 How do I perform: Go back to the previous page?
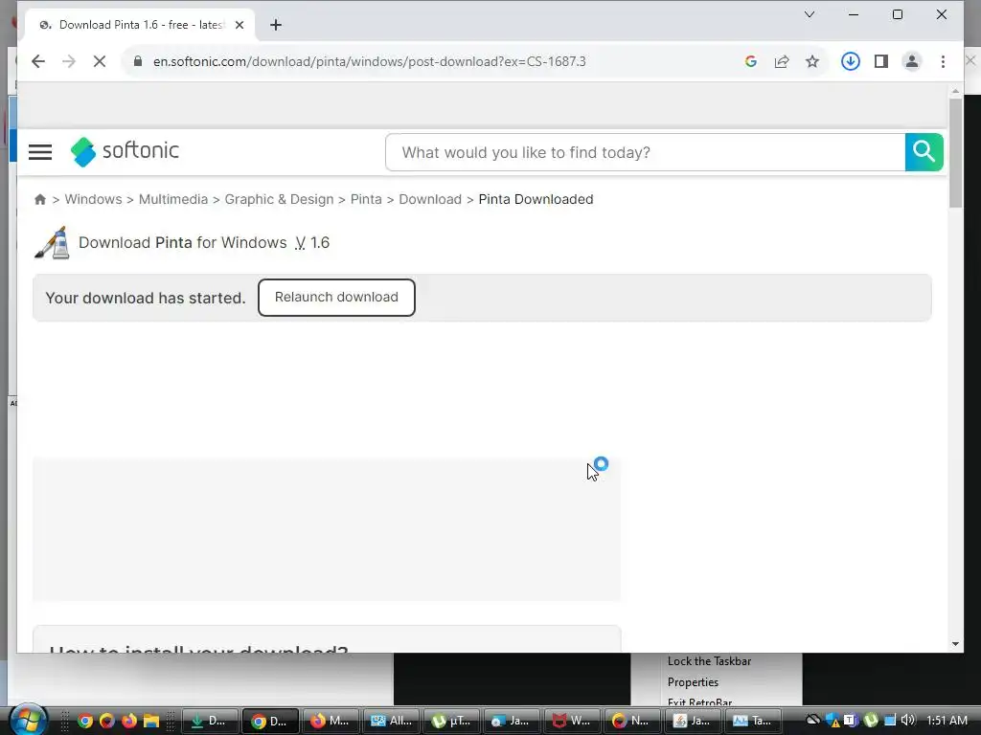38,61
